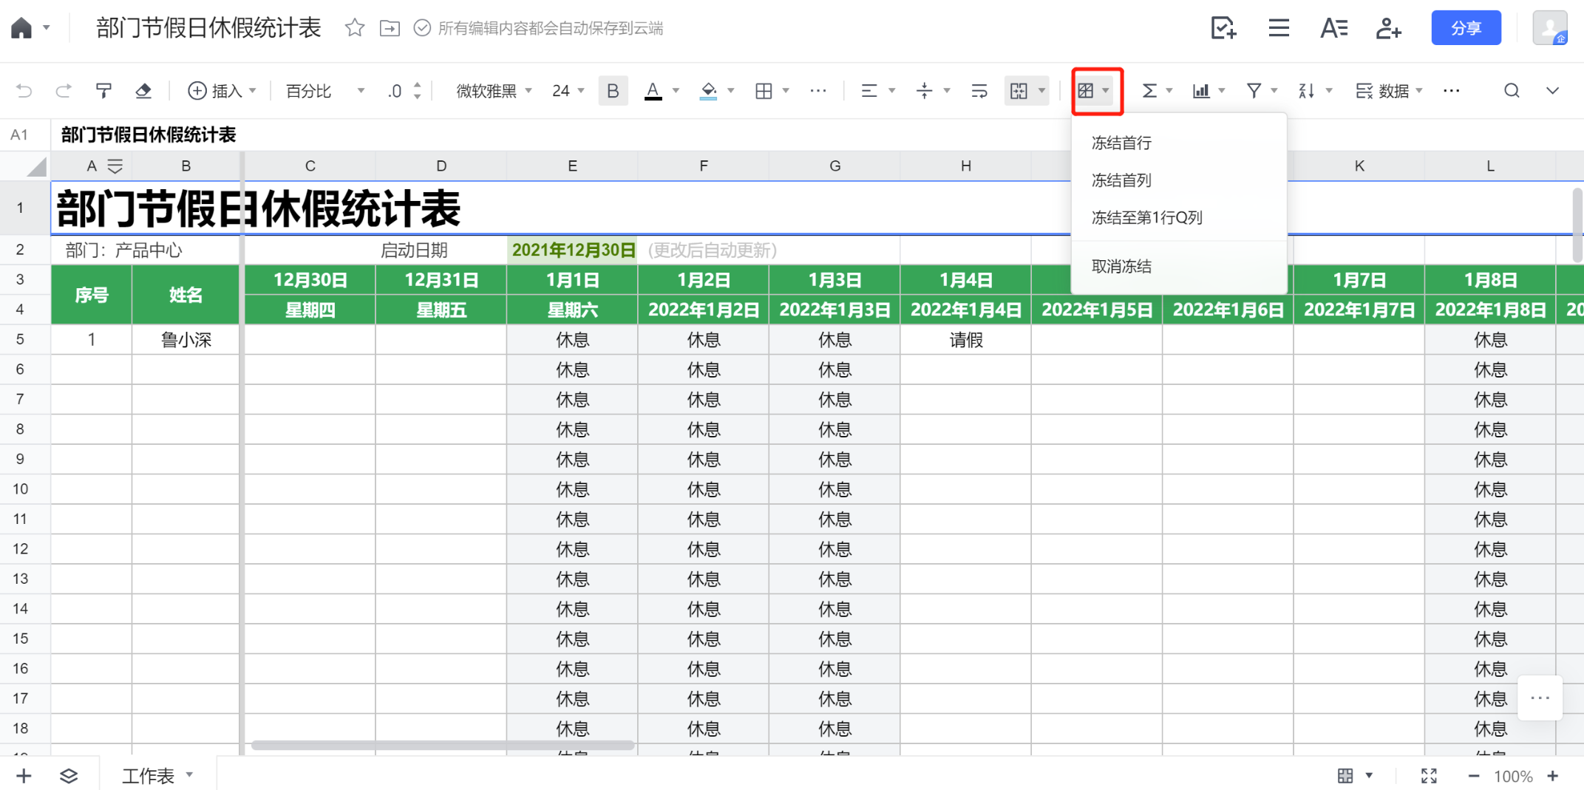Toggle bold formatting button
1584x790 pixels.
pos(613,91)
